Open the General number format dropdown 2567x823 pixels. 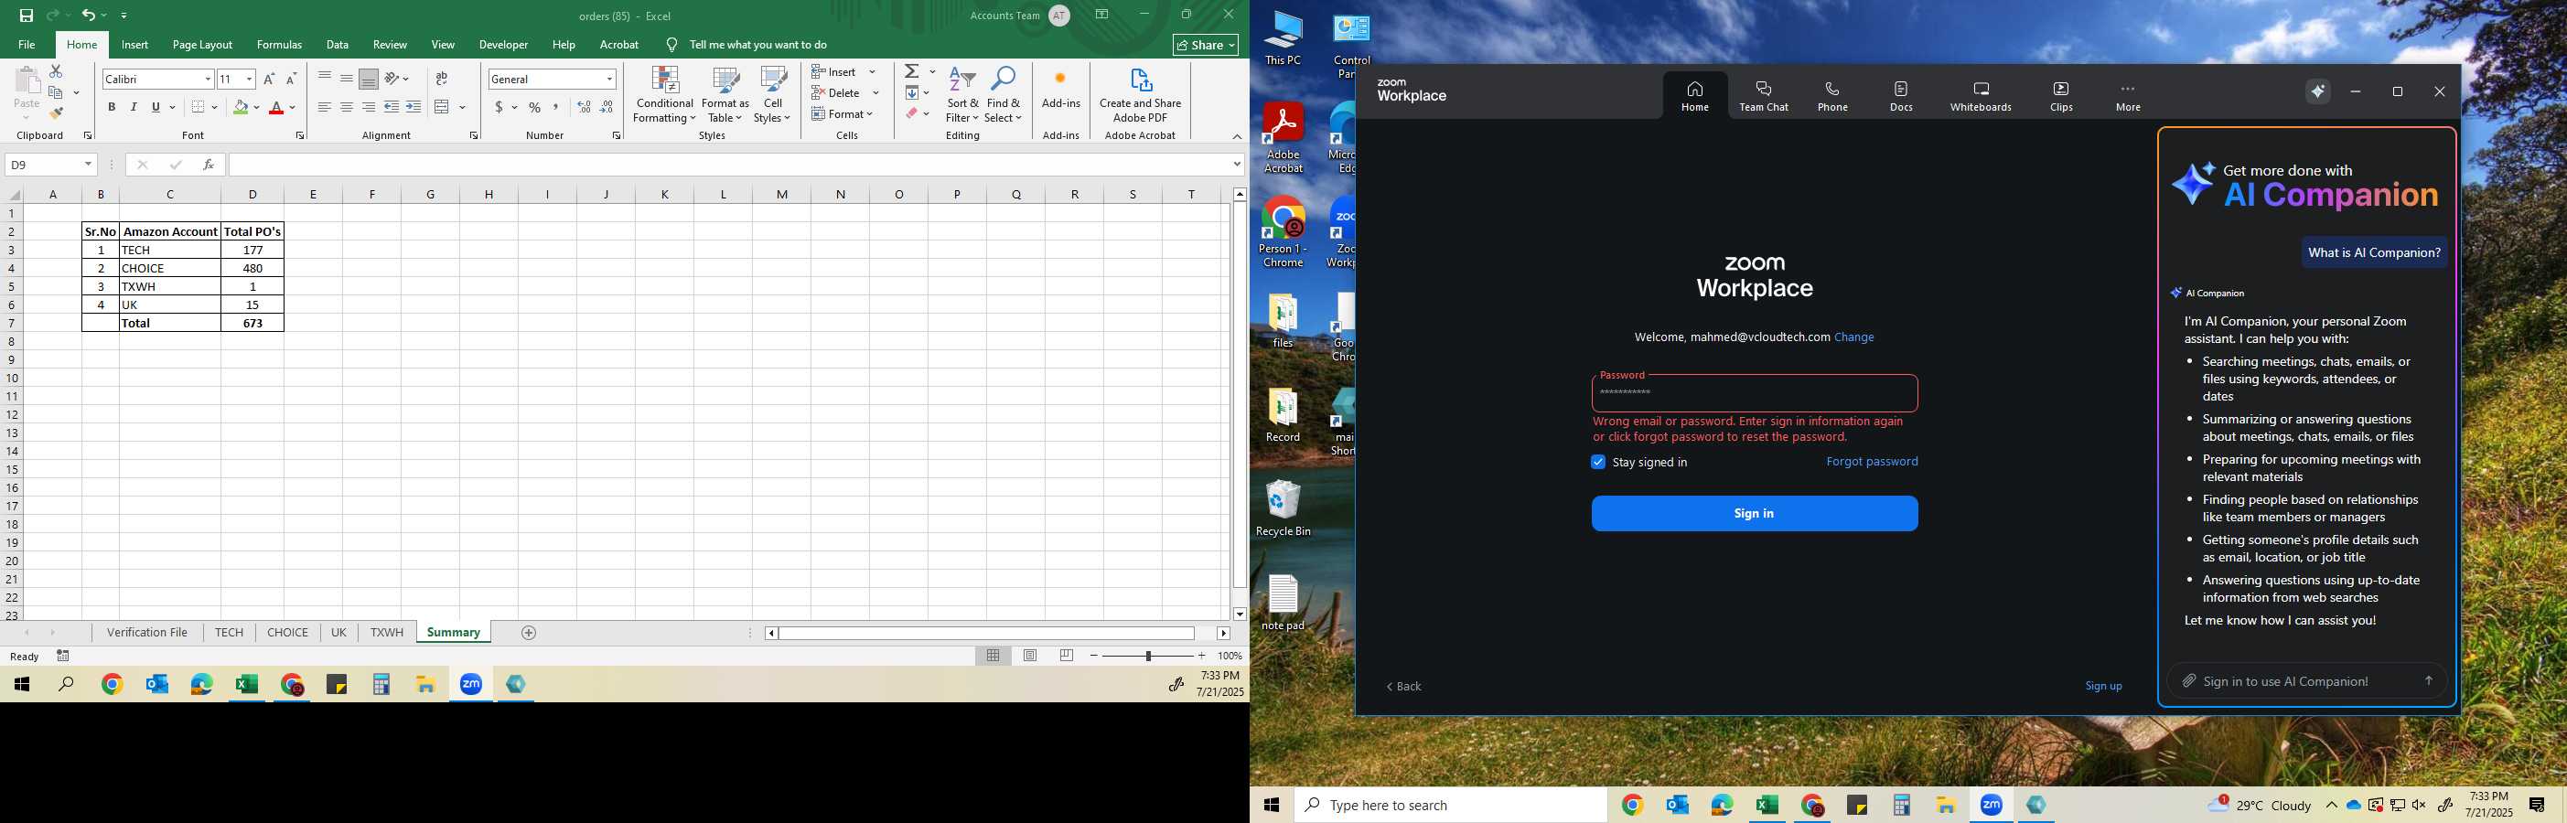(610, 79)
